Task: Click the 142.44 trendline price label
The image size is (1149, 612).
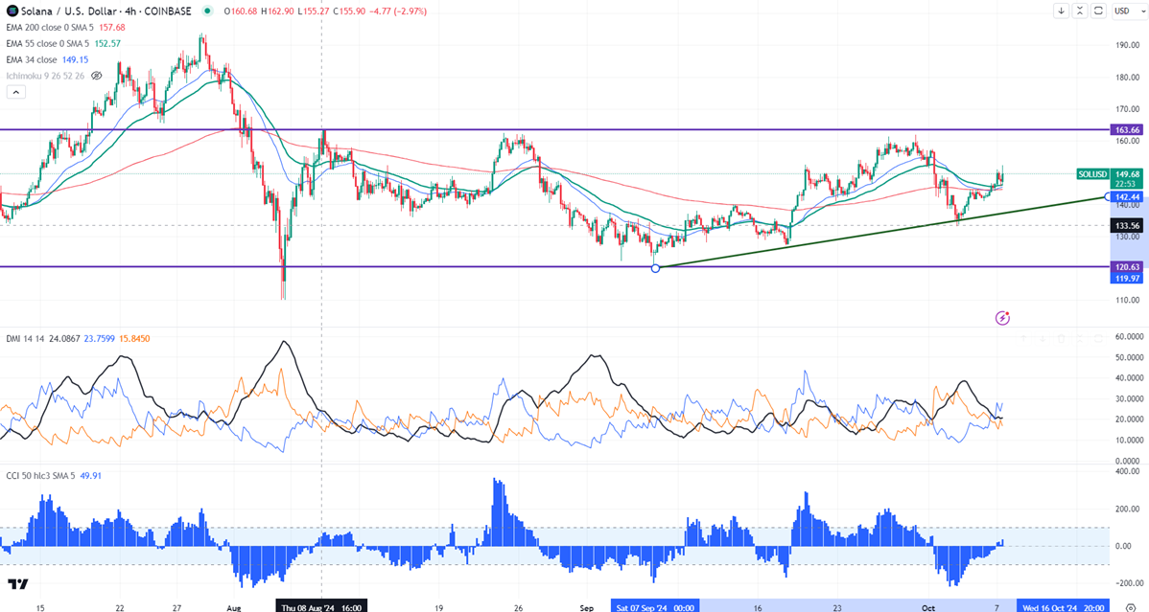Action: (x=1127, y=197)
